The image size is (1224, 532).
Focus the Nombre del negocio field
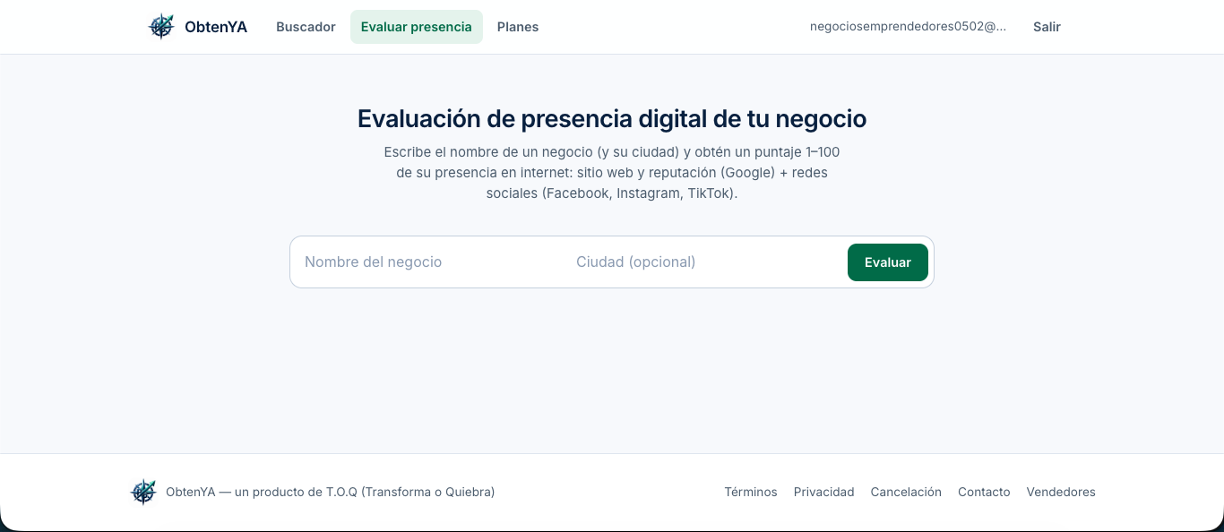click(431, 262)
